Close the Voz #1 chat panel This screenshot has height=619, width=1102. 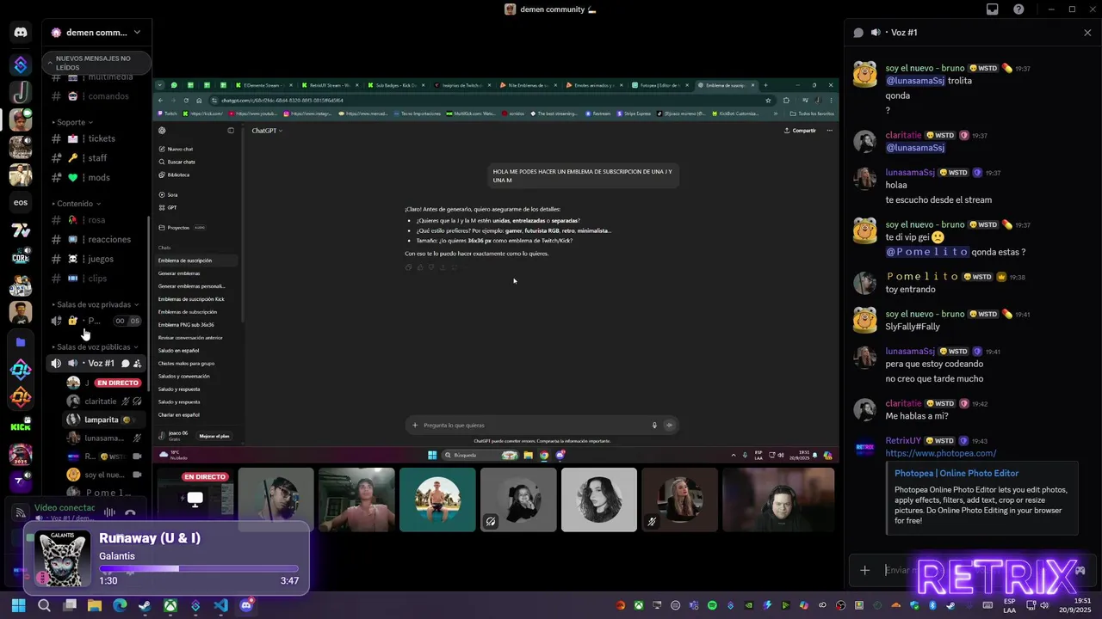click(x=1087, y=33)
